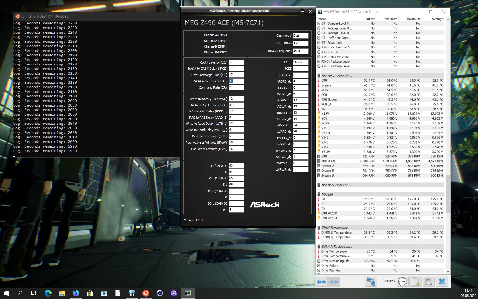Click the RAS# to CAS# Delay (tRCD) field
This screenshot has width=478, height=299.
point(236,69)
